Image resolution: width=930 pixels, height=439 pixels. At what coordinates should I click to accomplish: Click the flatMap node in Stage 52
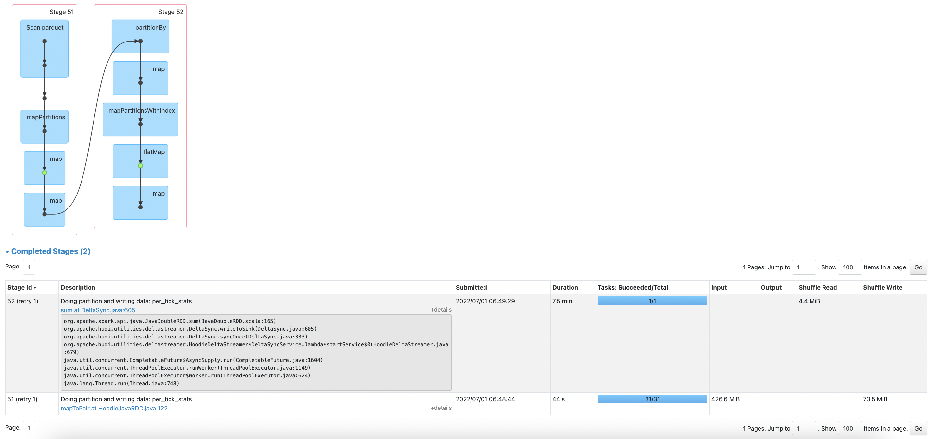(x=140, y=161)
